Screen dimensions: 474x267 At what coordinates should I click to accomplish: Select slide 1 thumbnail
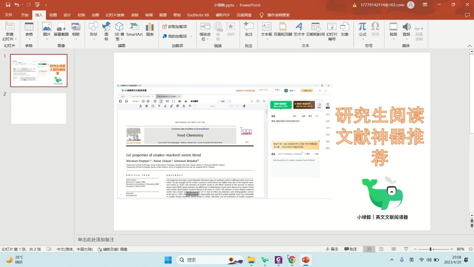coord(39,71)
